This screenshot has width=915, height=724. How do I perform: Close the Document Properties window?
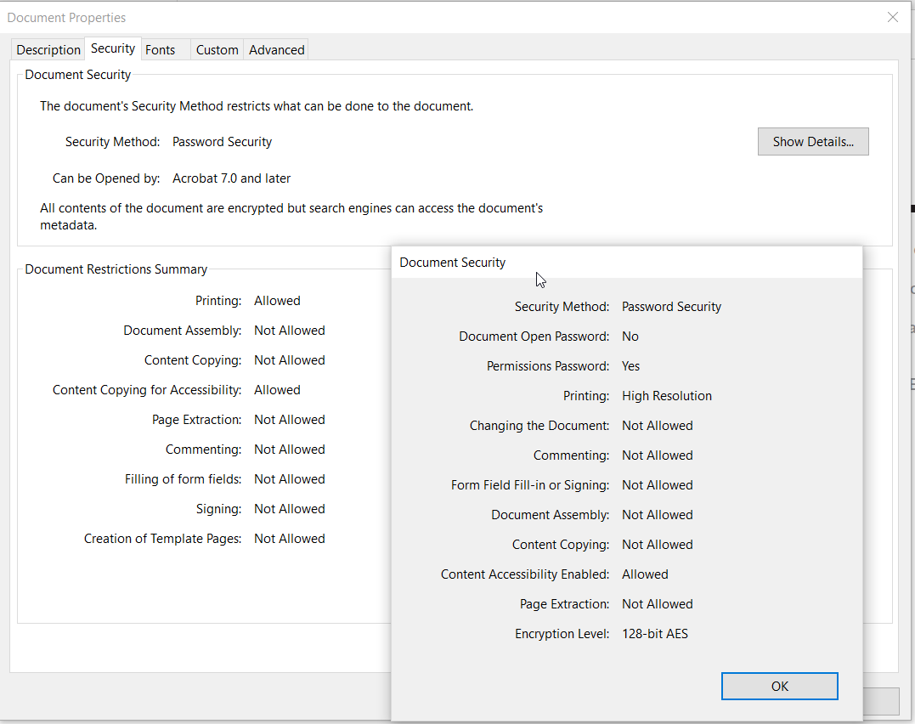[x=892, y=17]
